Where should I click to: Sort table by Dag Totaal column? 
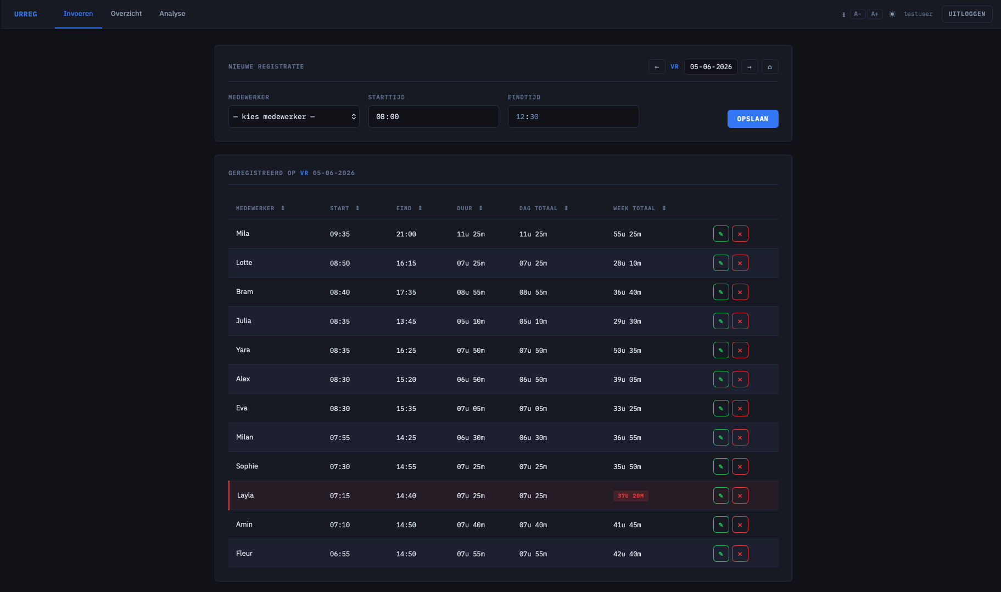pyautogui.click(x=544, y=208)
